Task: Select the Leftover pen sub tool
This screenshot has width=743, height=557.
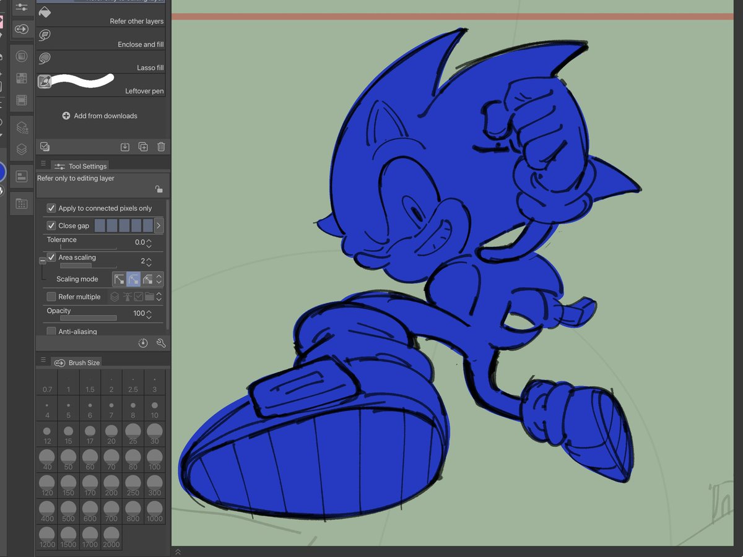Action: pyautogui.click(x=102, y=85)
